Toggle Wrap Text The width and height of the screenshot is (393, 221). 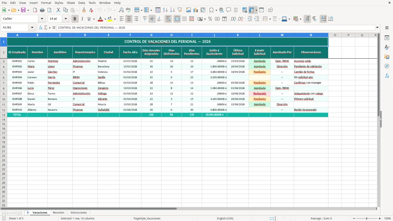point(168,19)
